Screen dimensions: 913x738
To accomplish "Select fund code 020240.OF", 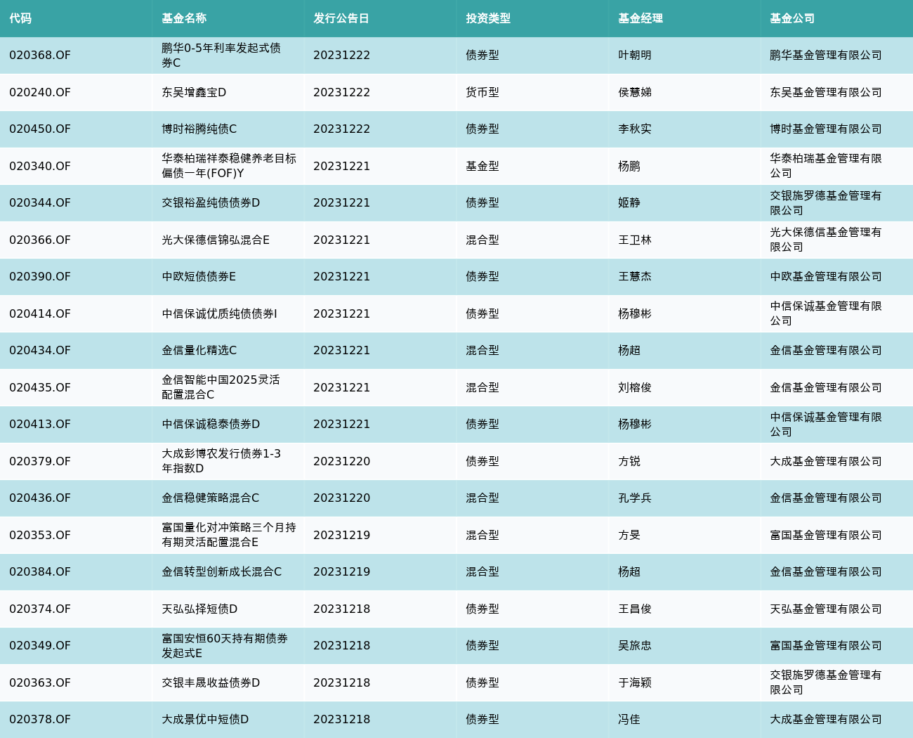I will [x=40, y=92].
